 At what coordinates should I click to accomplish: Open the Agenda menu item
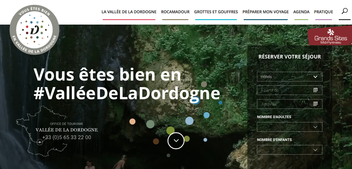[x=301, y=12]
